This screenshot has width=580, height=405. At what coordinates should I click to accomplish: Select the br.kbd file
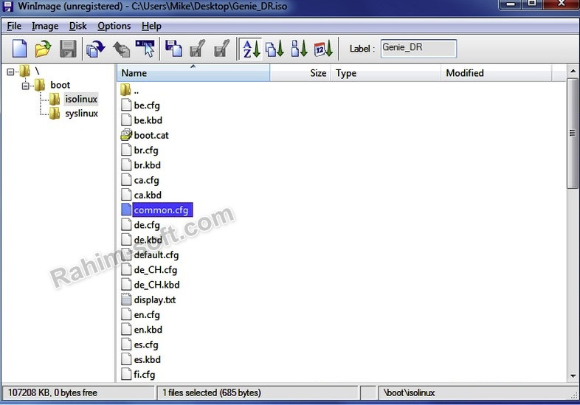coord(148,165)
